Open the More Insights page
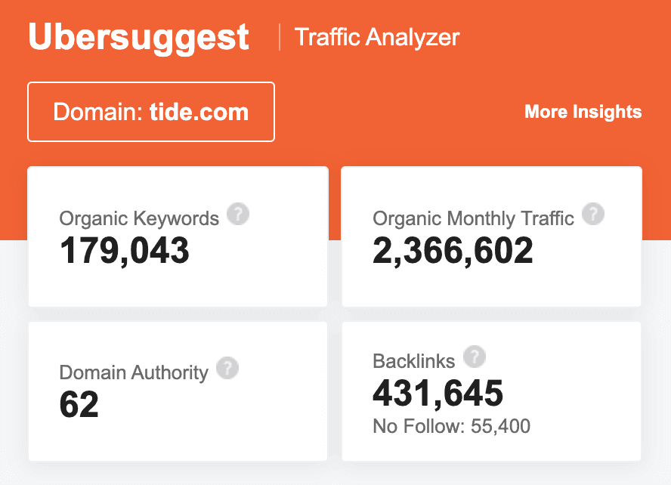Image resolution: width=671 pixels, height=485 pixels. tap(583, 112)
